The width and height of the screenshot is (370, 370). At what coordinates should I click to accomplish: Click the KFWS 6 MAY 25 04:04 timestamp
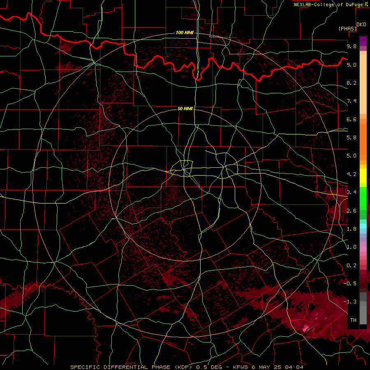(268, 367)
